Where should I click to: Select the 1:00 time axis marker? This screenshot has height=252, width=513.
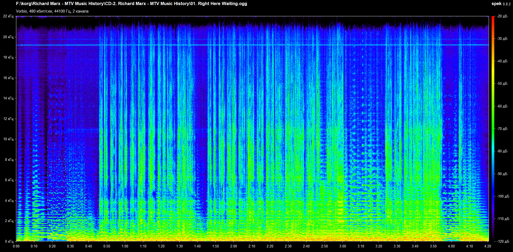point(125,246)
